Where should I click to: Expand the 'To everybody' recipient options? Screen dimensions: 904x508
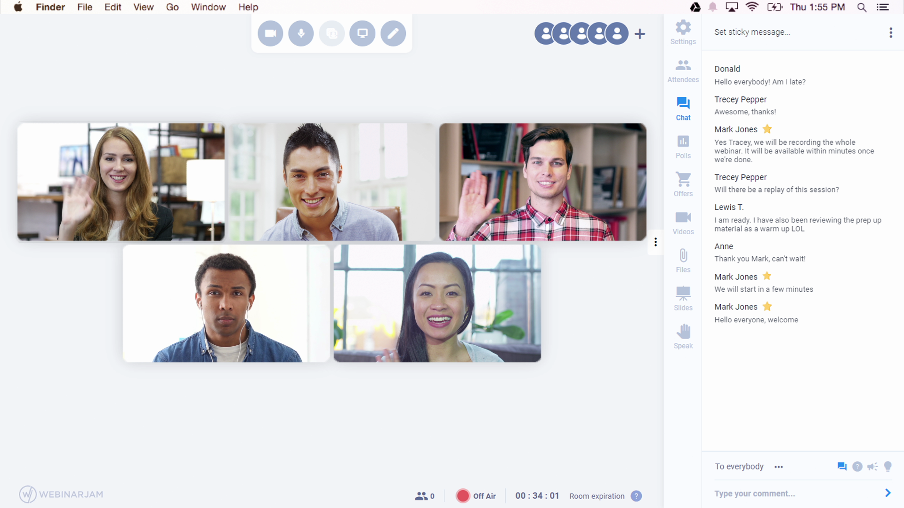tap(778, 467)
